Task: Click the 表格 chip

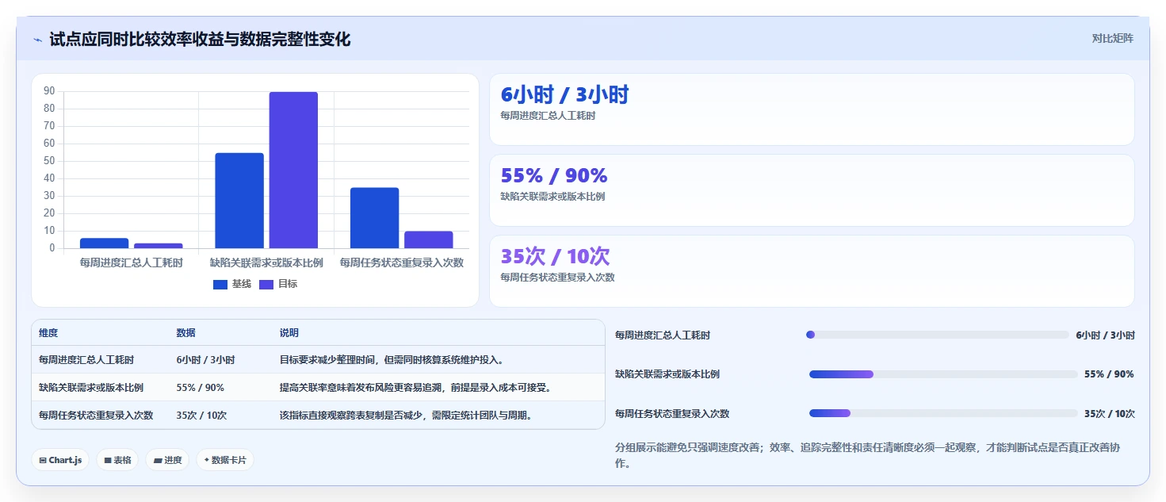Action: pyautogui.click(x=117, y=460)
